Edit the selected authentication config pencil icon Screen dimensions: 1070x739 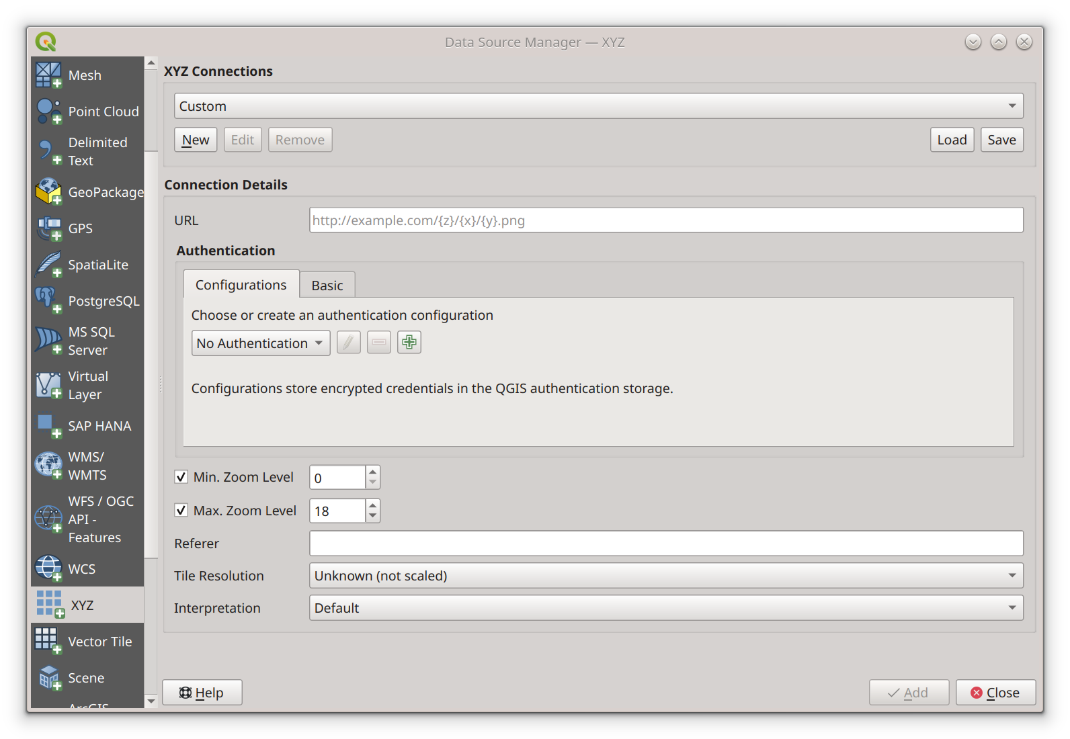pos(348,343)
